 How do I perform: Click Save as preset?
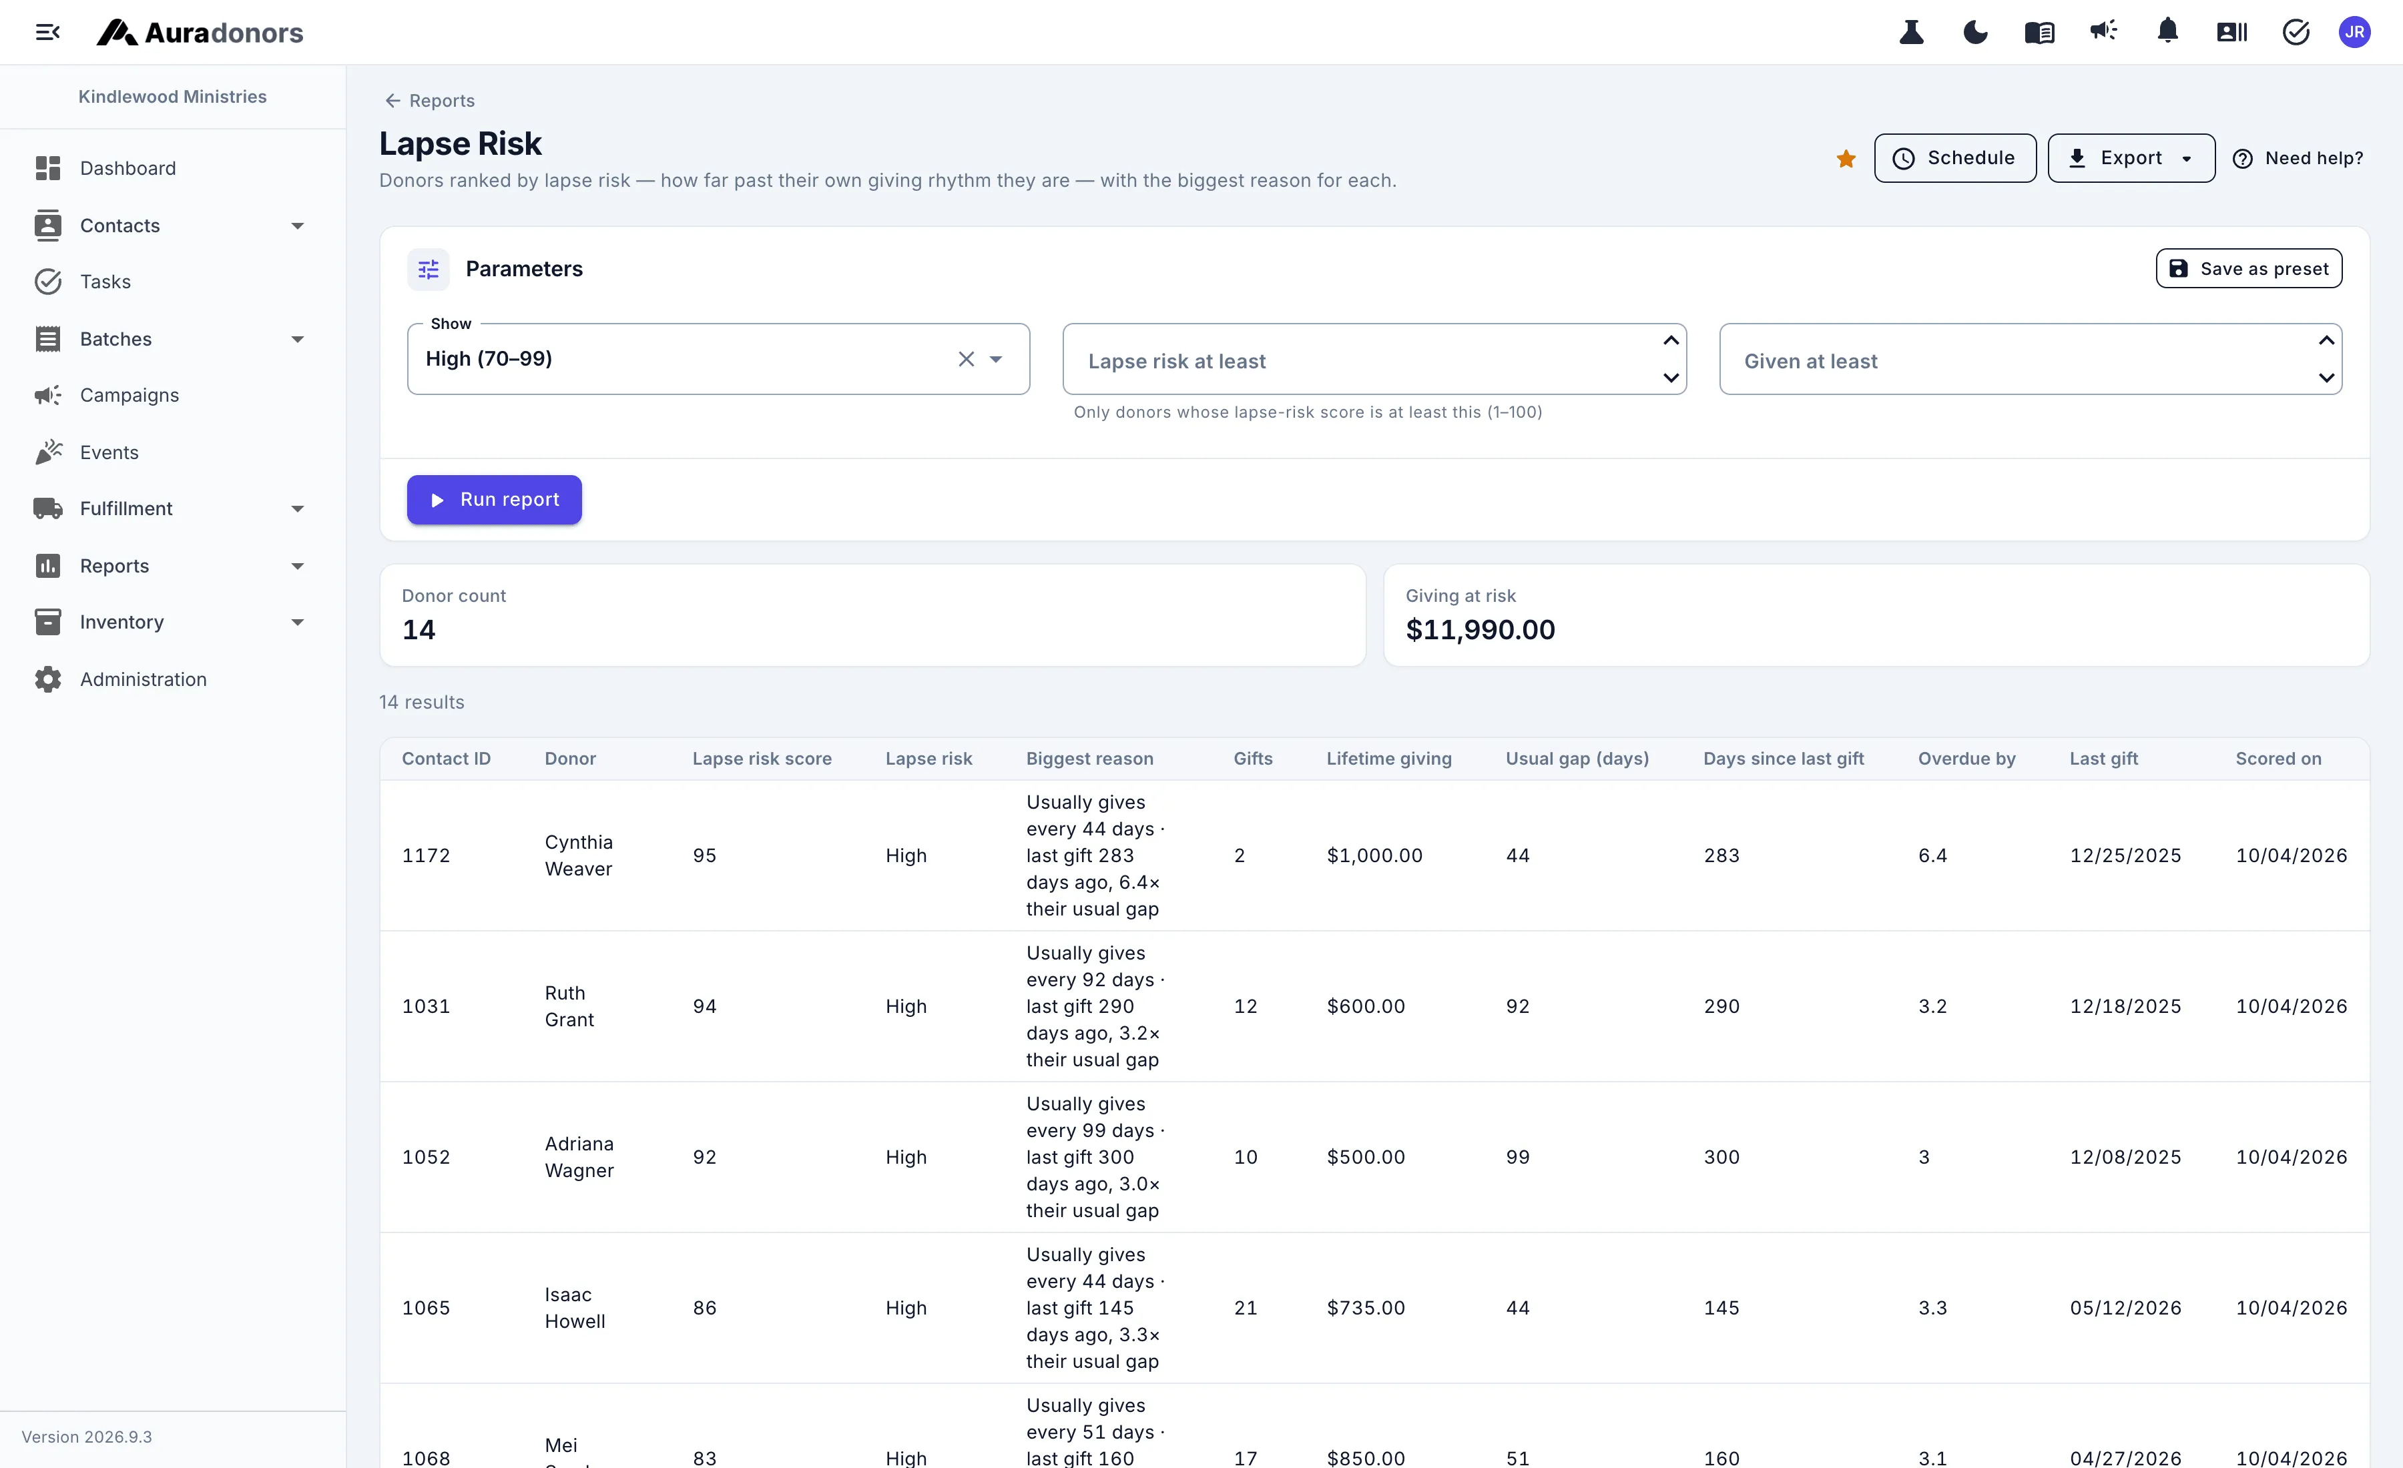click(x=2249, y=269)
